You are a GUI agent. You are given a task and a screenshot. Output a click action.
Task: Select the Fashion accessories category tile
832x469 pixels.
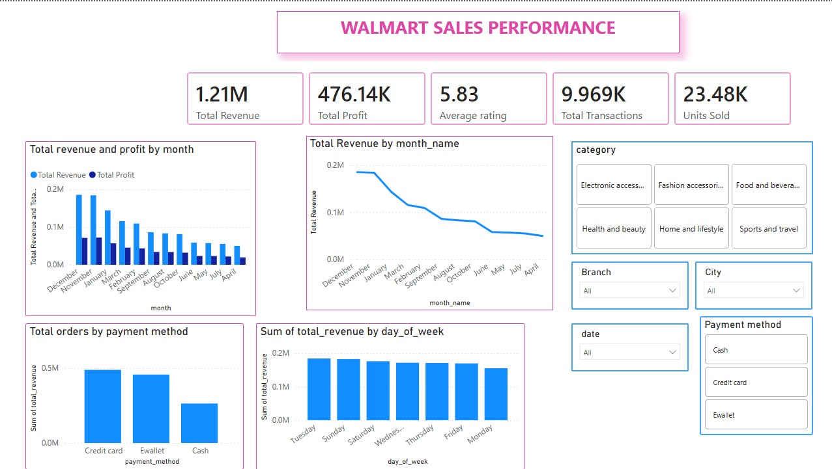click(691, 185)
